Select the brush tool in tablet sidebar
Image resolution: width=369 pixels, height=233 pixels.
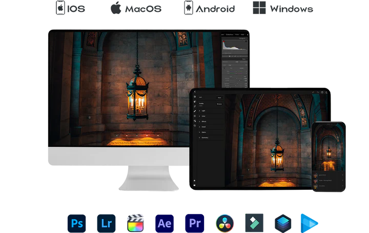pos(195,111)
